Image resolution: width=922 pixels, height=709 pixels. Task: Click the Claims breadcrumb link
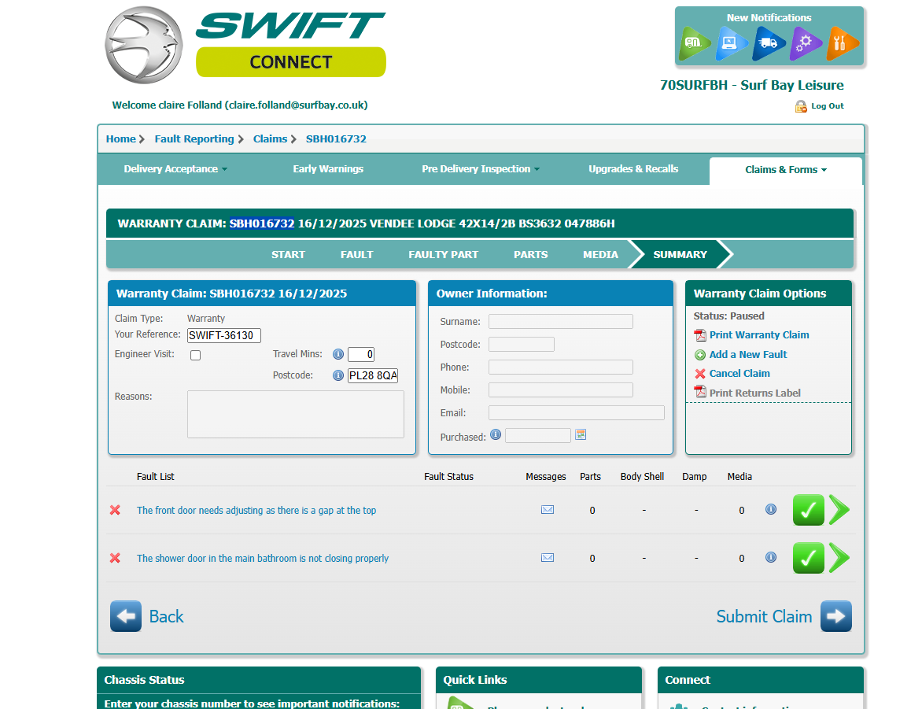[270, 138]
